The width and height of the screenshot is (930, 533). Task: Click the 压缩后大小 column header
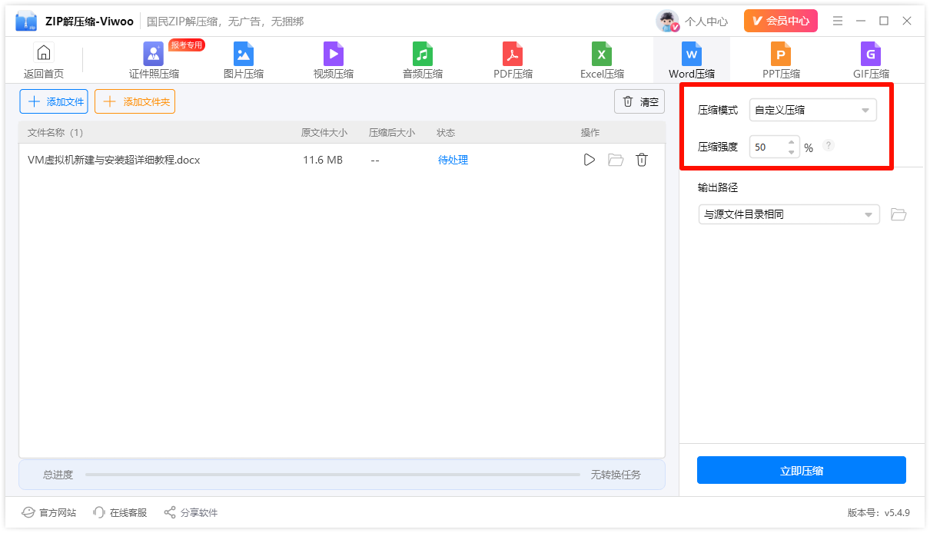[x=392, y=132]
